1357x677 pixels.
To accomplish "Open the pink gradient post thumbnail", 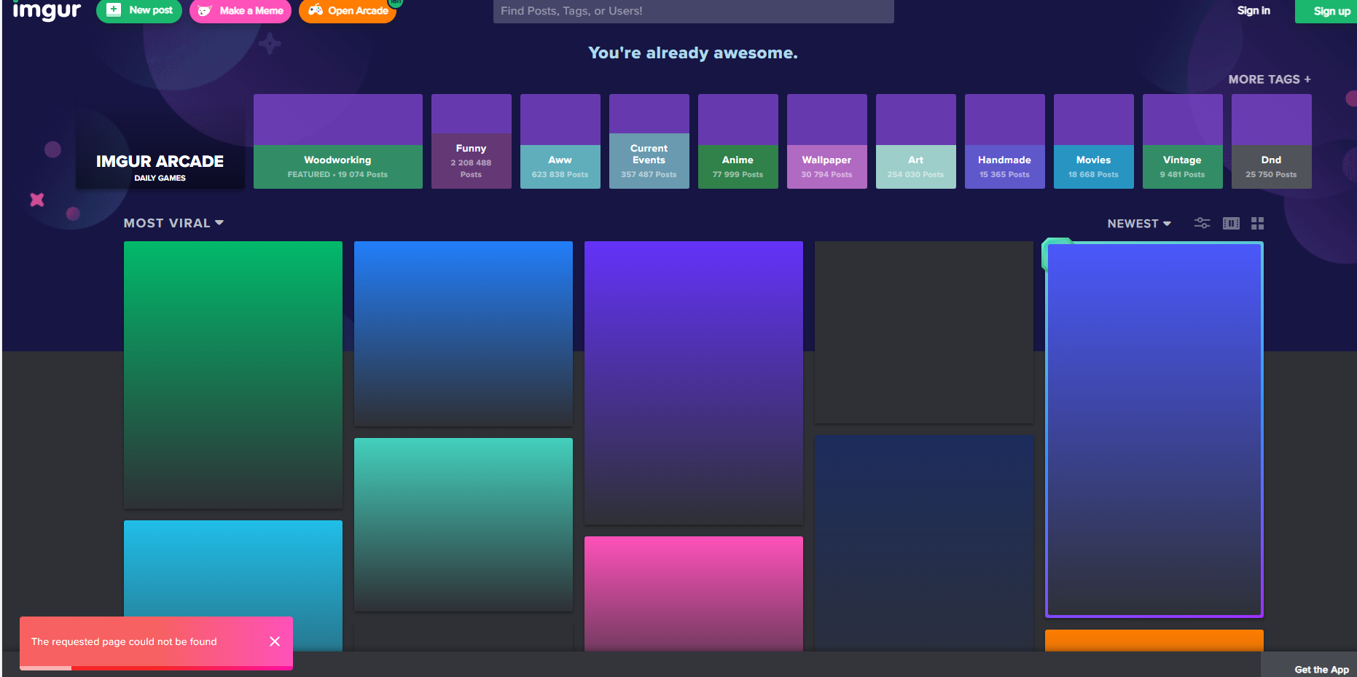I will click(x=693, y=592).
